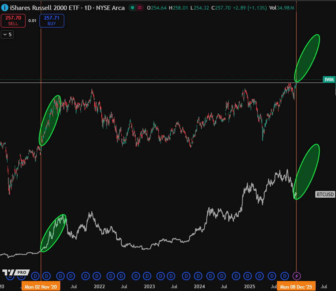Viewport: 336px width, 291px height.
Task: Click the green market status dot
Action: [x=132, y=8]
